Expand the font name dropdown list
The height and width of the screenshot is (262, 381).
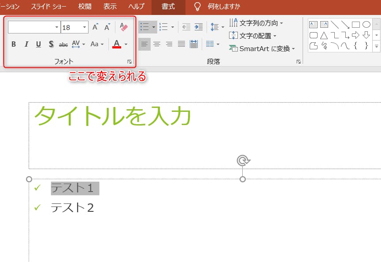pos(57,27)
